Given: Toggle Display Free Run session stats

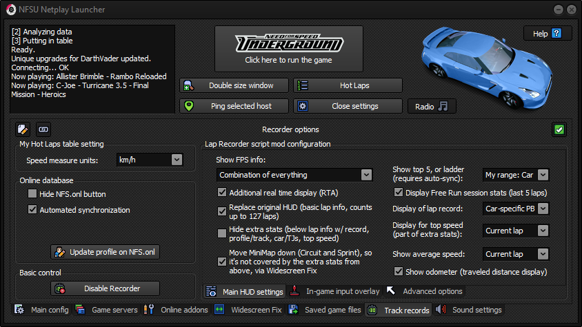Looking at the screenshot, I should [x=399, y=193].
